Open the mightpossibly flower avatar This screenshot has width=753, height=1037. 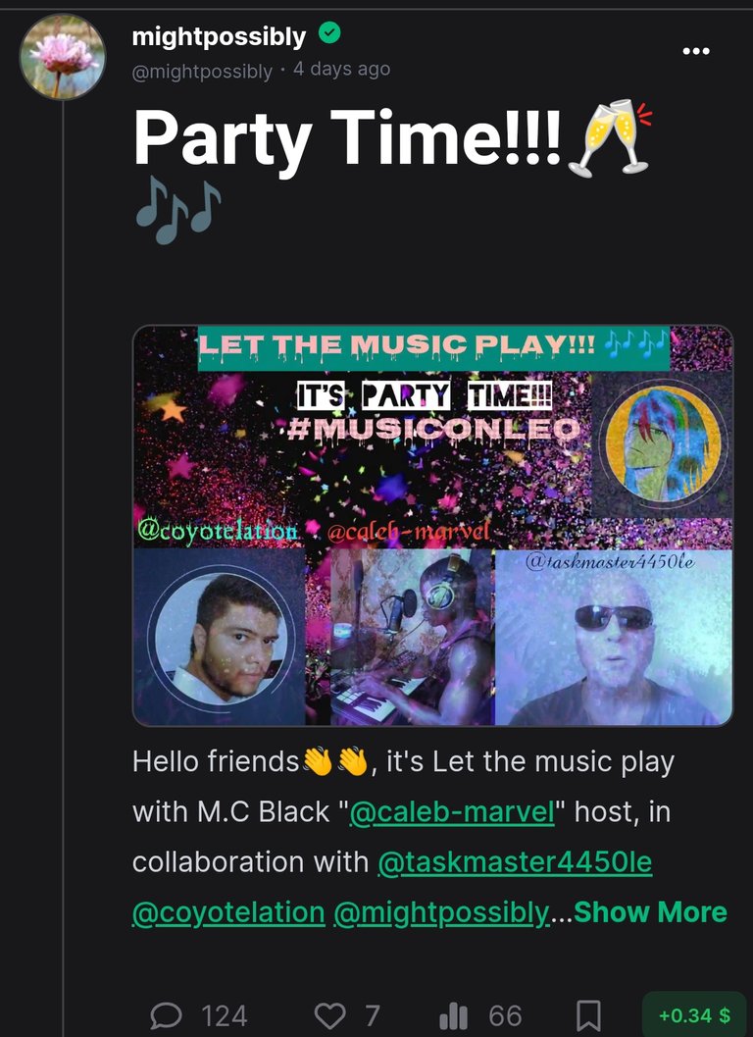tap(62, 57)
